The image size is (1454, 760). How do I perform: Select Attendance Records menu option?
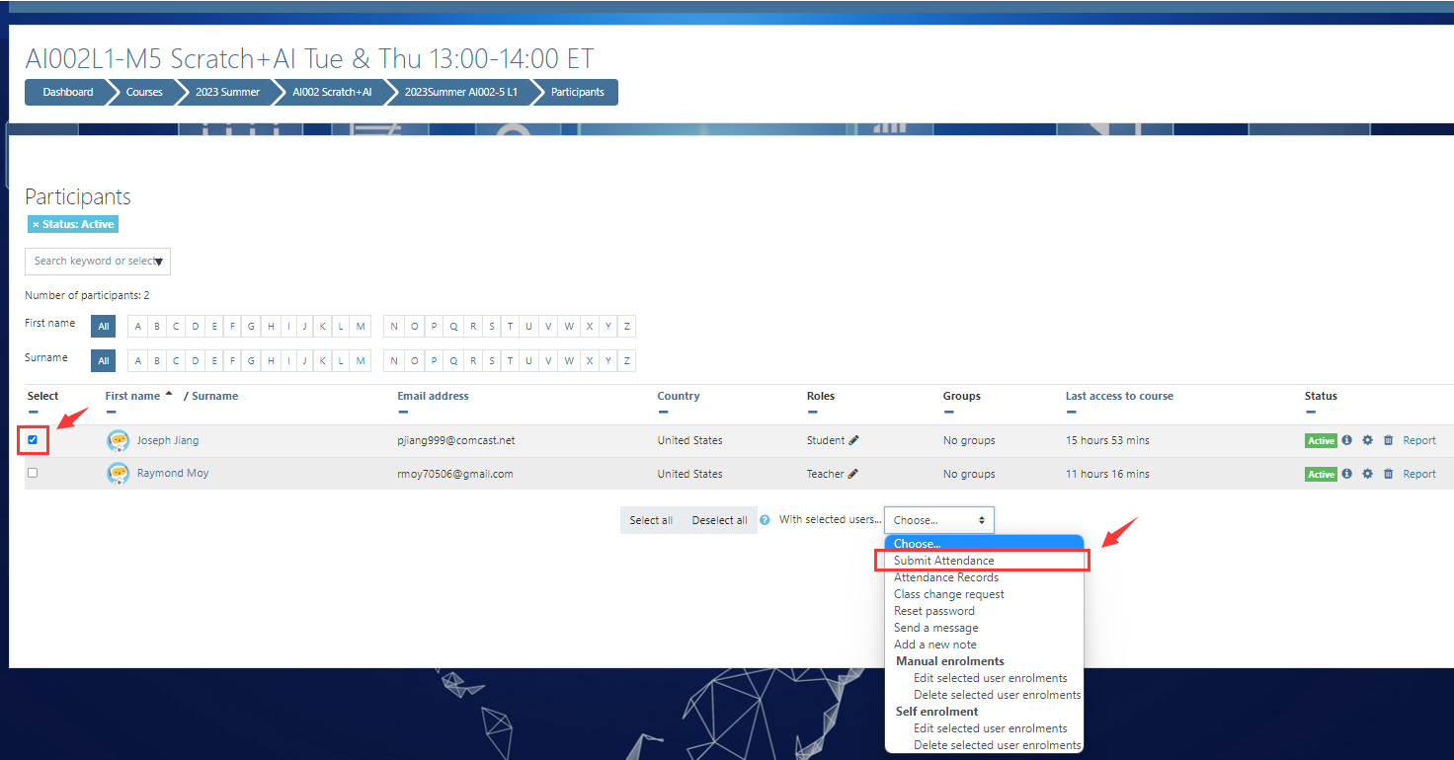(x=945, y=577)
